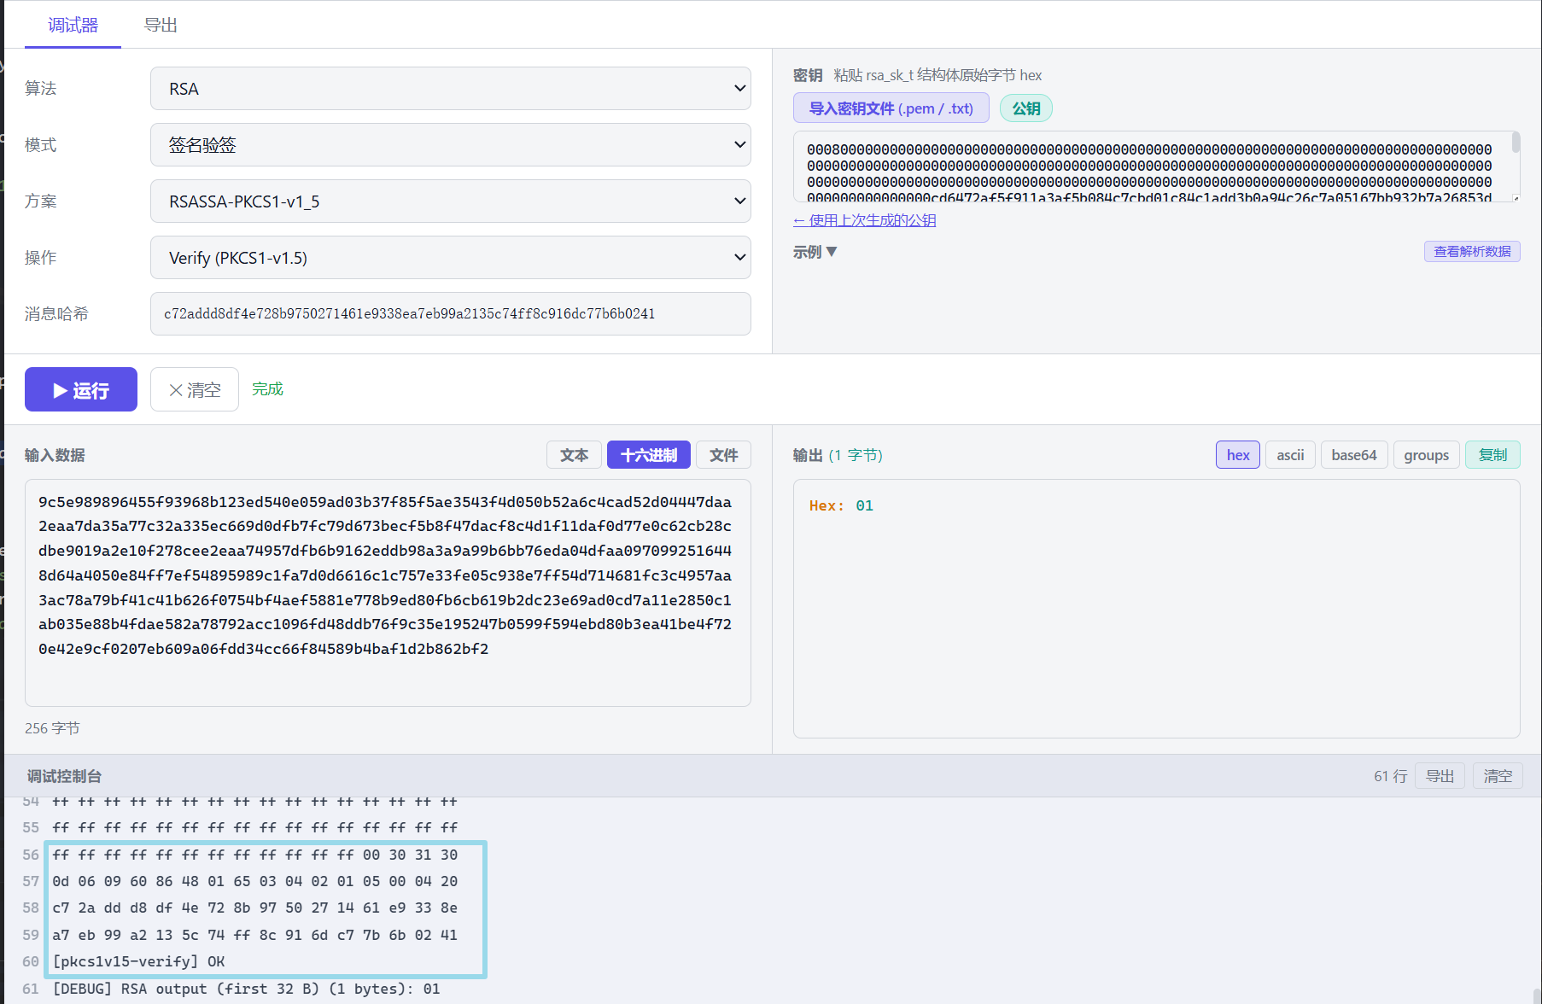Toggle the 公钥 key type badge
Viewport: 1542px width, 1004px height.
(1026, 108)
